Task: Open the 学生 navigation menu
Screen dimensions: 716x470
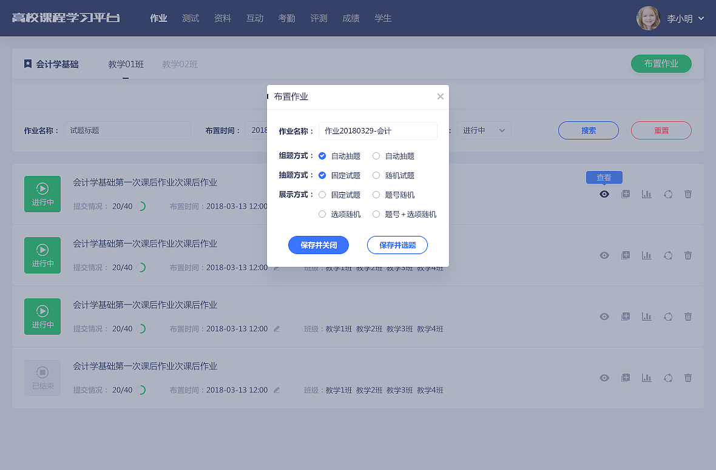Action: click(x=383, y=18)
